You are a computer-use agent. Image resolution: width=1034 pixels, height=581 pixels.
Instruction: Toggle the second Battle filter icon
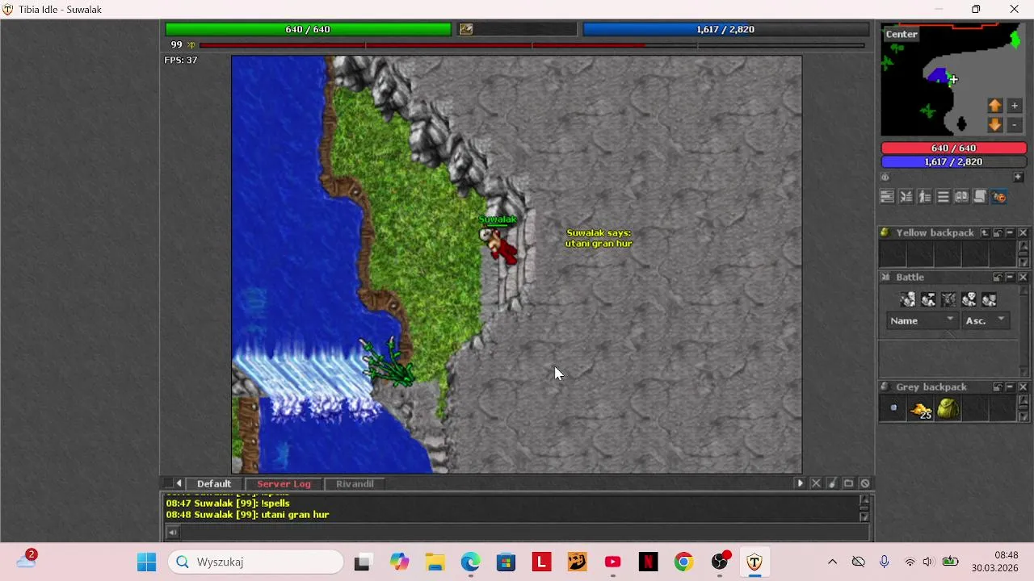point(928,299)
